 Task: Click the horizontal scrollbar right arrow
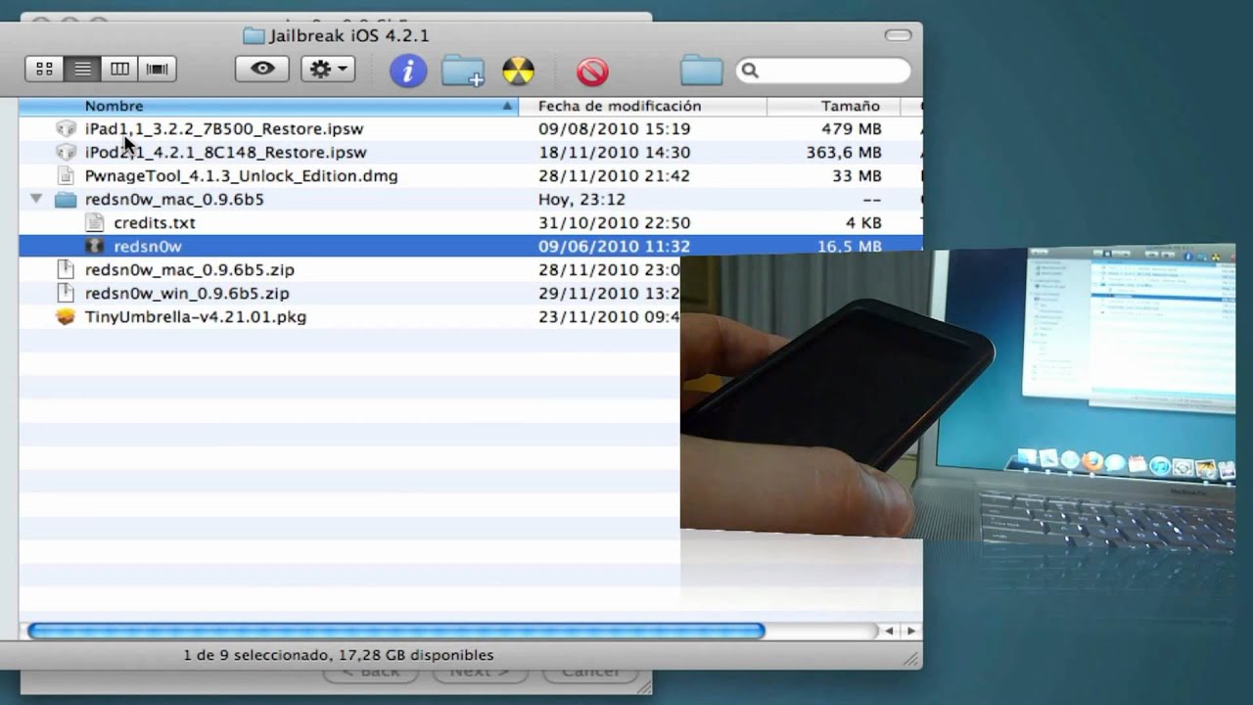click(x=911, y=632)
